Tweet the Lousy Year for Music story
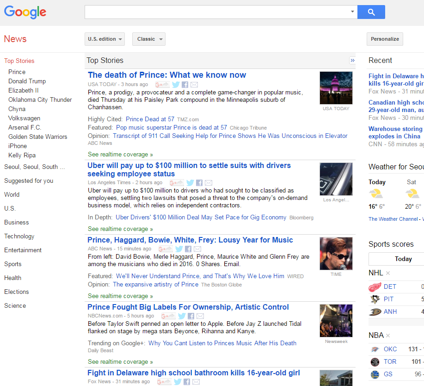The height and width of the screenshot is (386, 424). pyautogui.click(x=179, y=249)
